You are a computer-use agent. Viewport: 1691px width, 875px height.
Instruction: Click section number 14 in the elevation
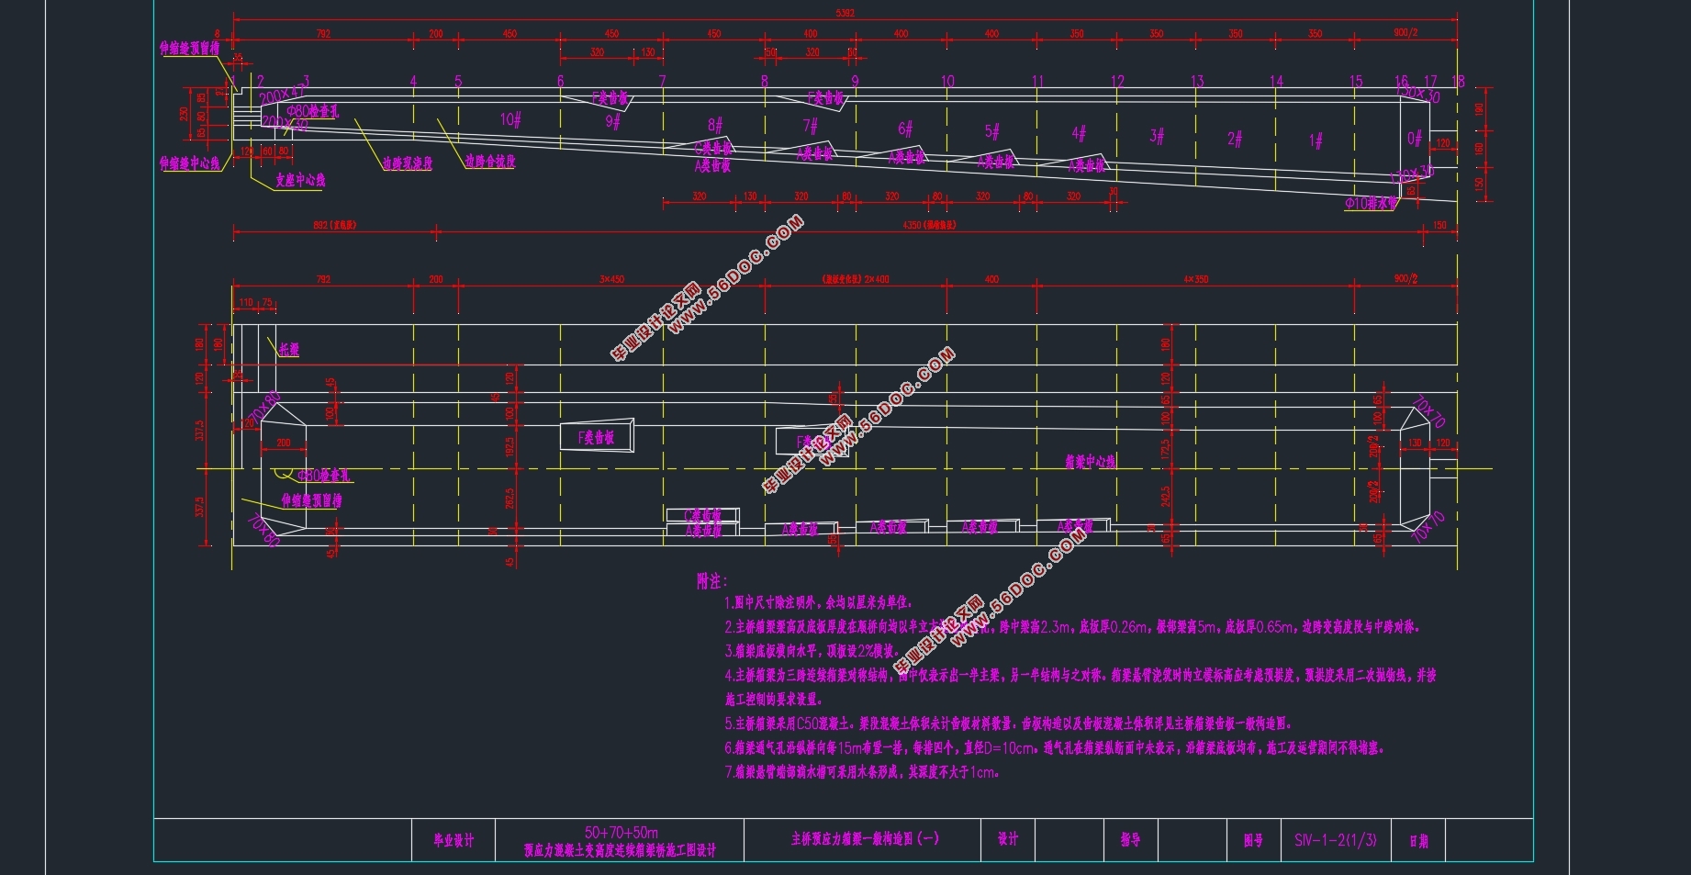(1276, 81)
